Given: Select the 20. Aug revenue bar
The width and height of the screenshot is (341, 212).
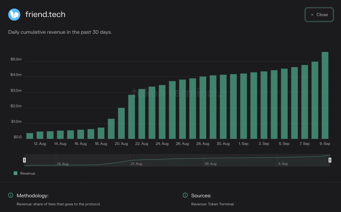Looking at the screenshot, I should [121, 123].
